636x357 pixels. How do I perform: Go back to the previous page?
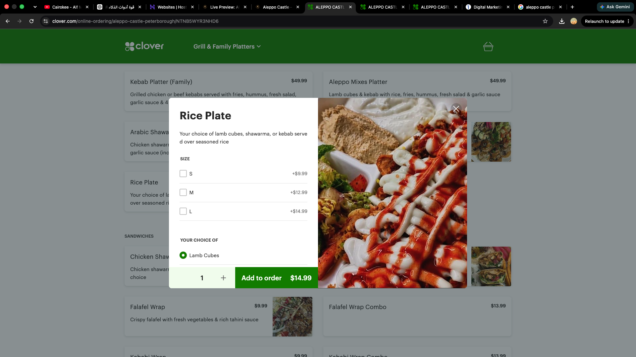[8, 21]
